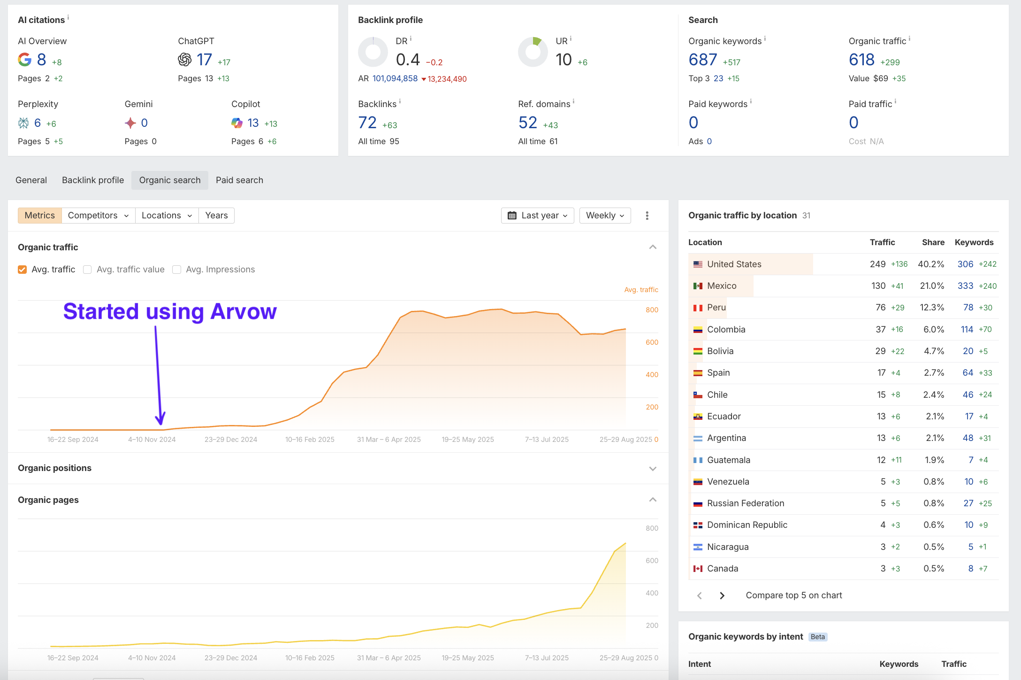Screen dimensions: 1021x680
Task: Click the Copilot logo icon
Action: tap(237, 123)
